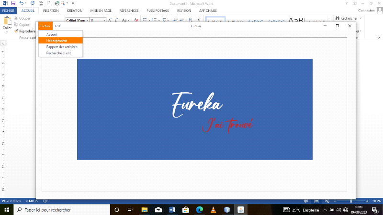The image size is (383, 215).
Task: Click the first style in Word styles gallery
Action: pyautogui.click(x=215, y=20)
